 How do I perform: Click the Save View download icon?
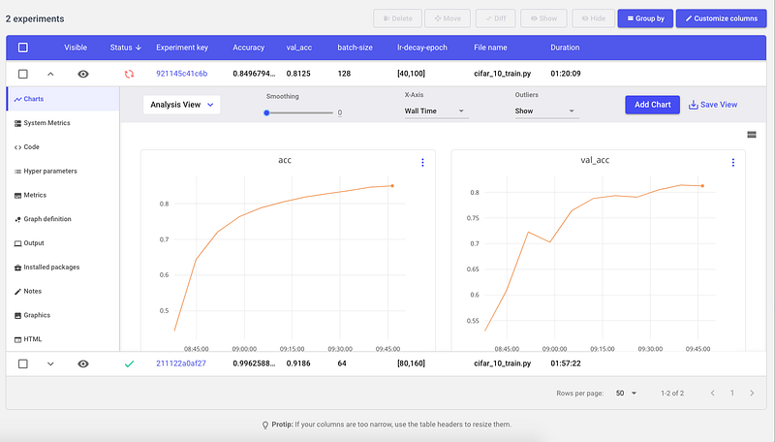(694, 105)
